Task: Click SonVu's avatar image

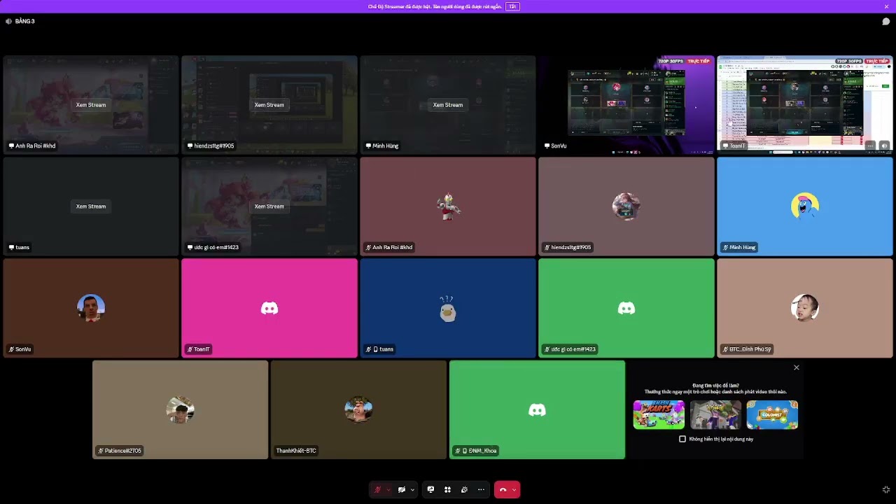Action: (x=91, y=308)
